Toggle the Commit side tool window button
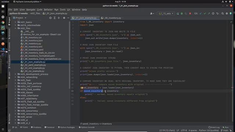Viewport: 235px width, 132px height. point(10,47)
